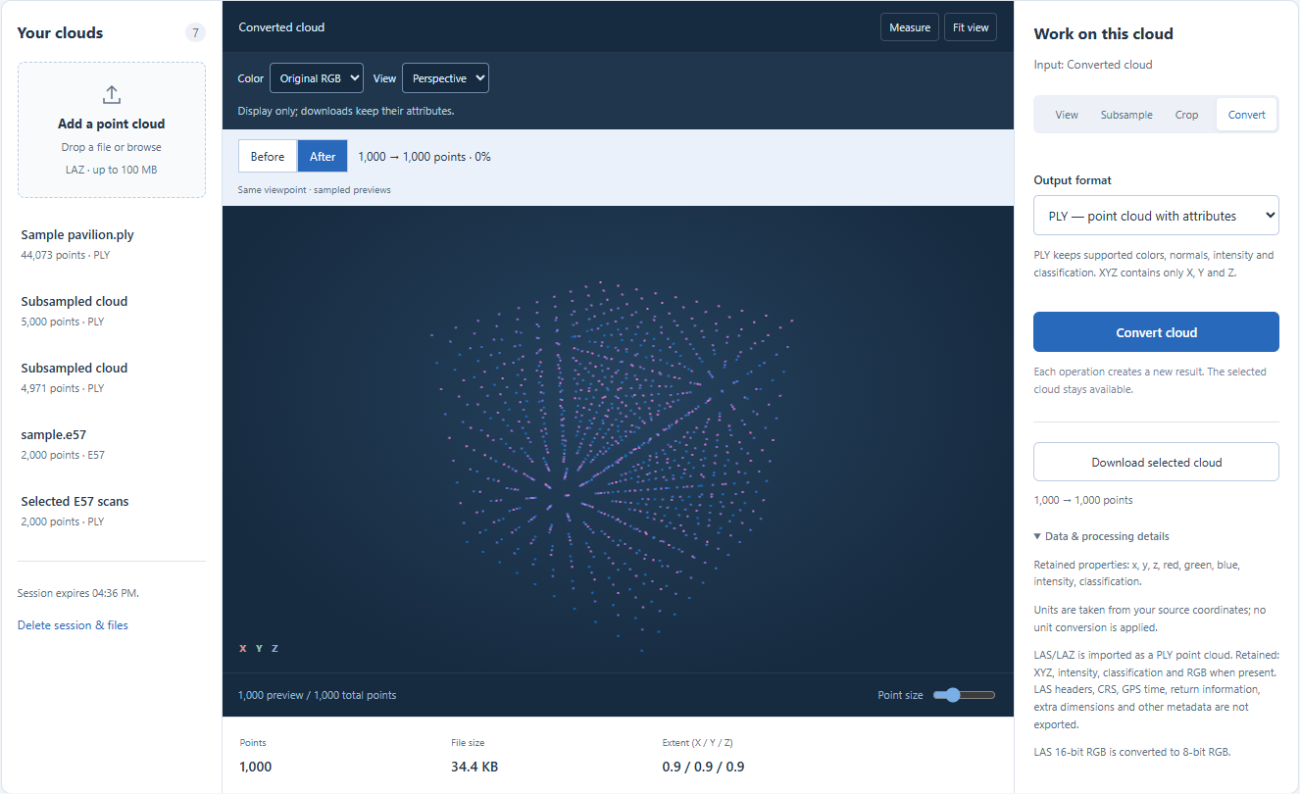This screenshot has height=794, width=1300.
Task: Open the Subsample tab
Action: (1126, 115)
